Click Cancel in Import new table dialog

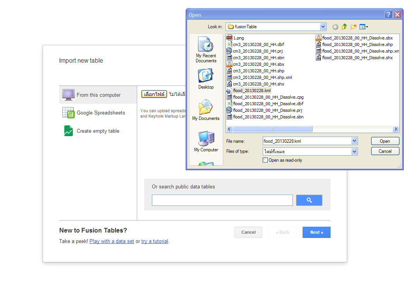tap(248, 233)
